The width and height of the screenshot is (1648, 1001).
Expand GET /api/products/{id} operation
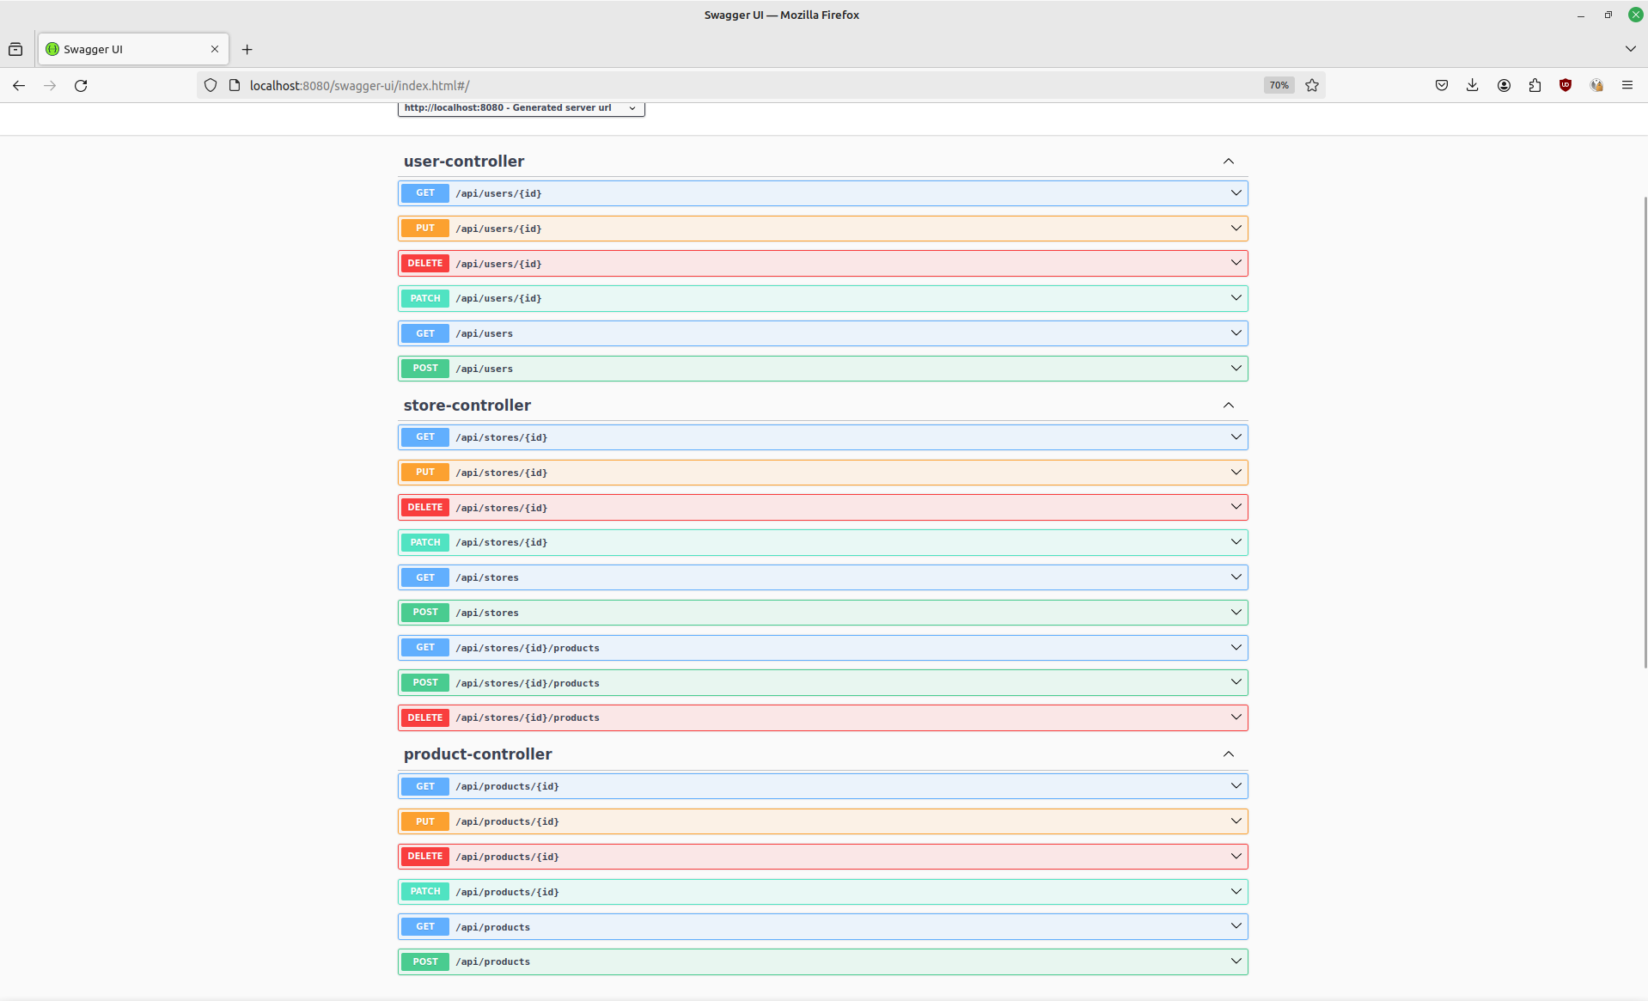pos(823,786)
